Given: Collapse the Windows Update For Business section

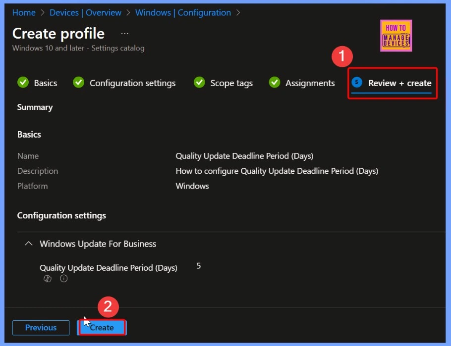Looking at the screenshot, I should [29, 244].
